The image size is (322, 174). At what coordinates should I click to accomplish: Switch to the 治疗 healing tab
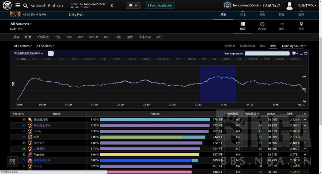tap(58, 37)
